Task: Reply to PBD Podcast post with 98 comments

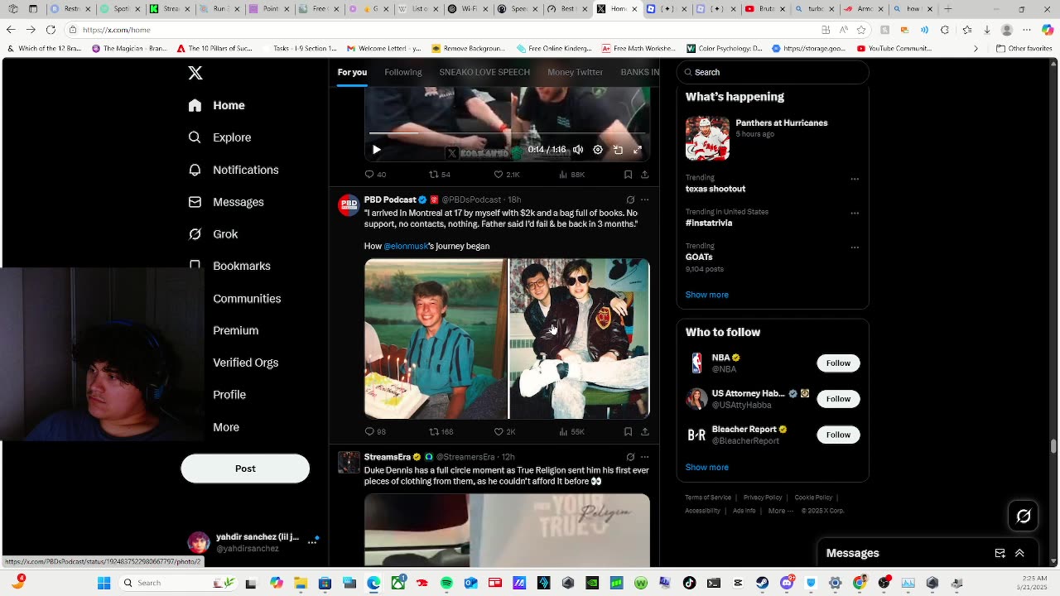Action: [375, 432]
